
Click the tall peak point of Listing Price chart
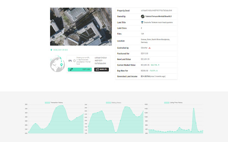click(x=193, y=108)
